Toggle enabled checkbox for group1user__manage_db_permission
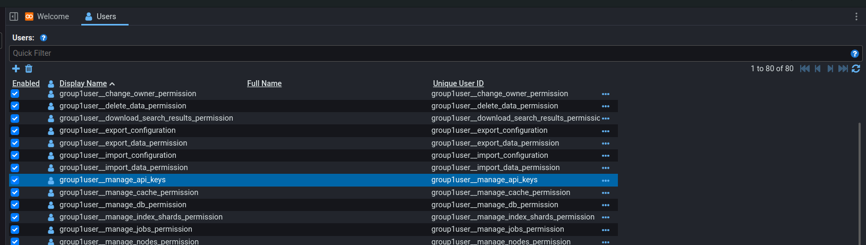 [15, 205]
